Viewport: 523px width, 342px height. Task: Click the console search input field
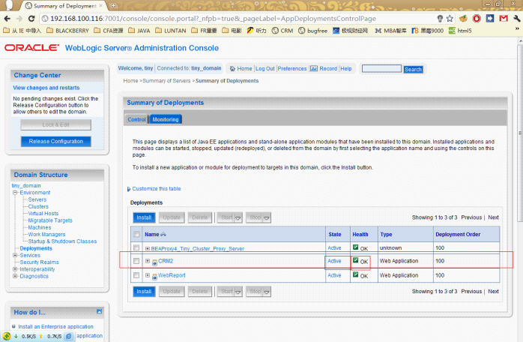tap(381, 69)
